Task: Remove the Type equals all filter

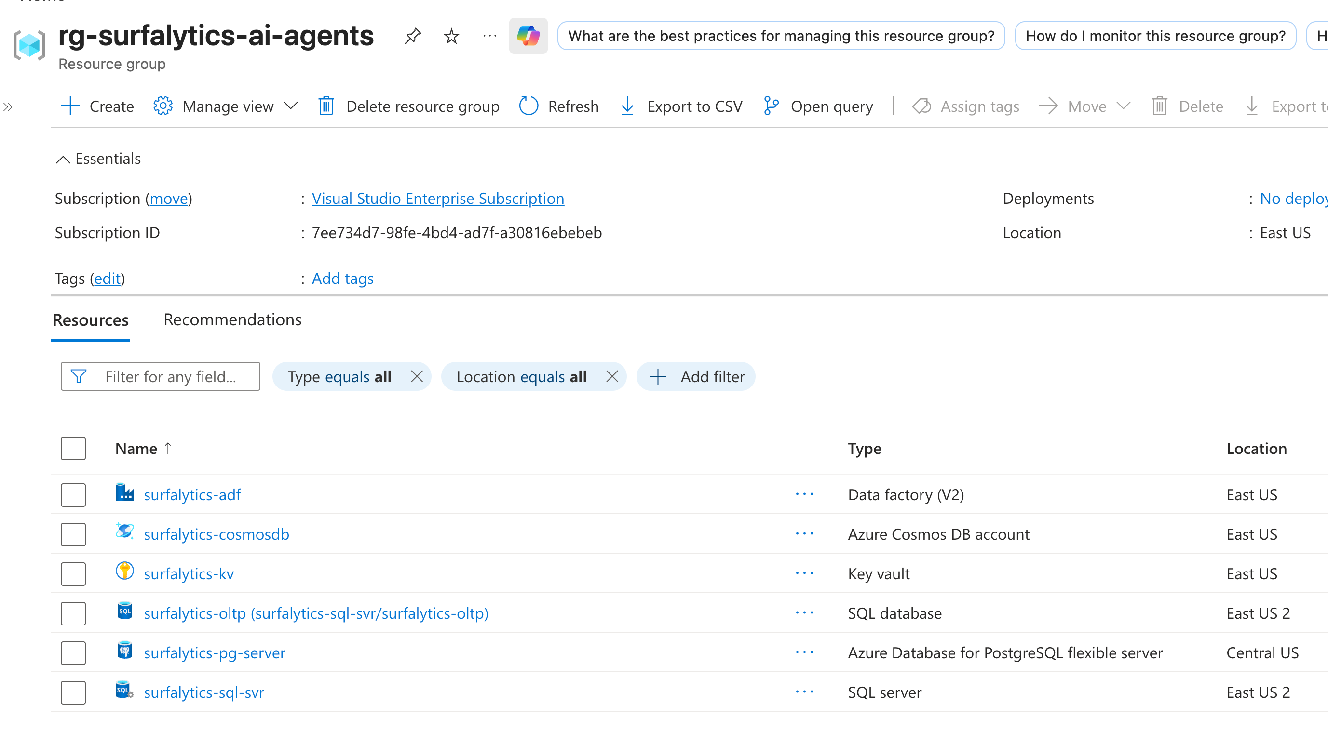Action: click(x=417, y=377)
